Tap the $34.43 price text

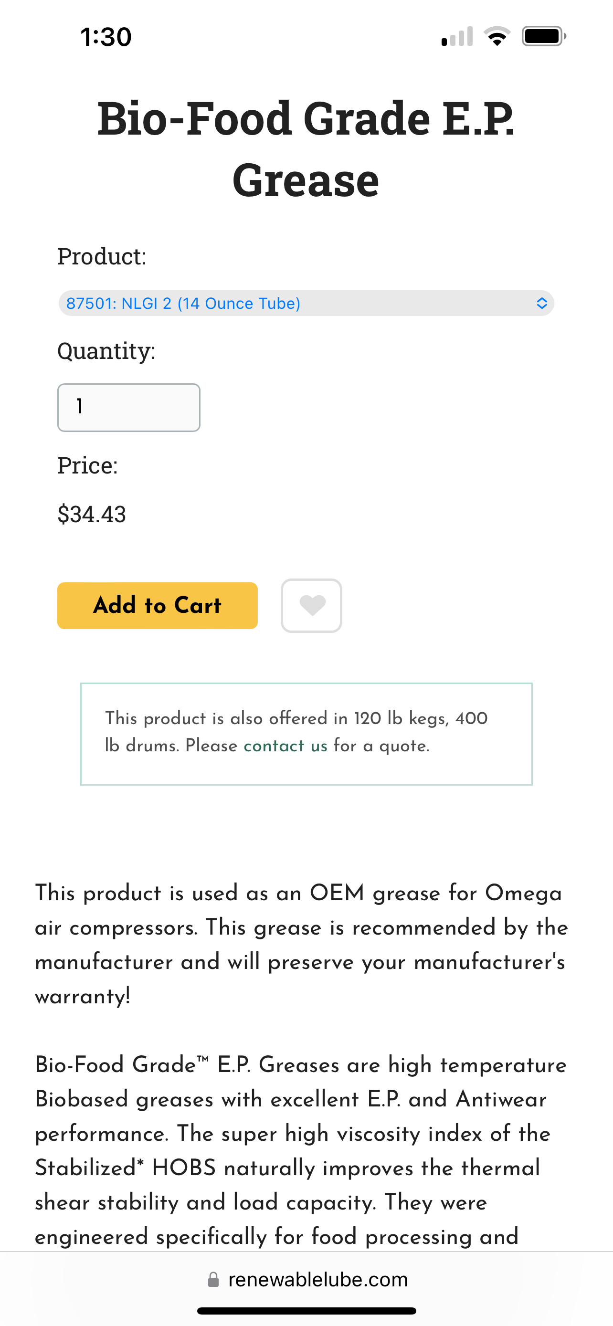point(92,514)
